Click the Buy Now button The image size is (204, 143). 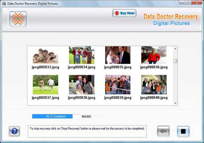(125, 13)
